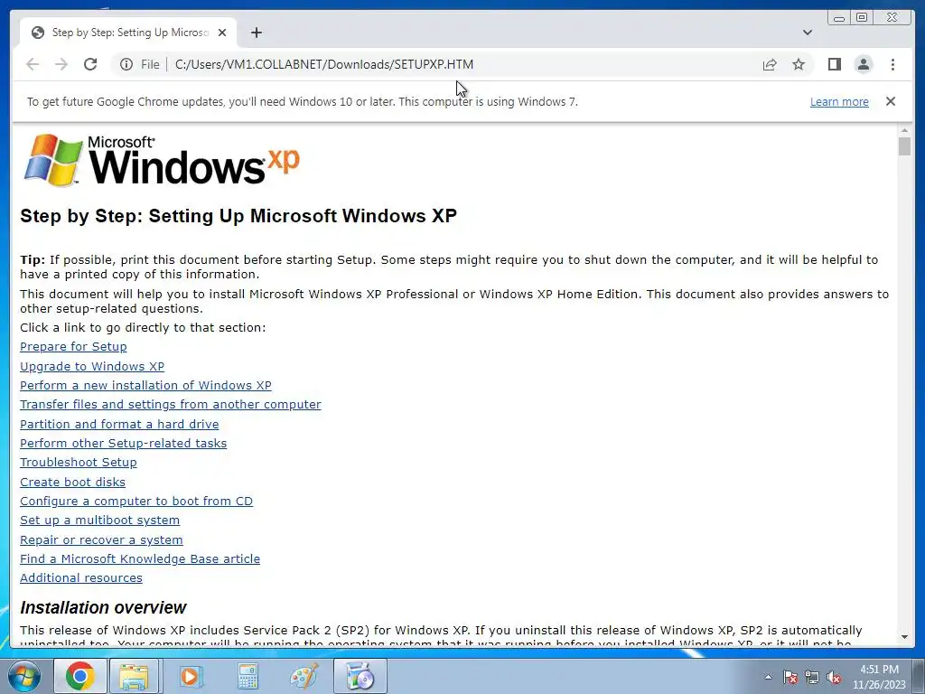Open Action Center flag icon
The width and height of the screenshot is (925, 694).
[x=790, y=678]
